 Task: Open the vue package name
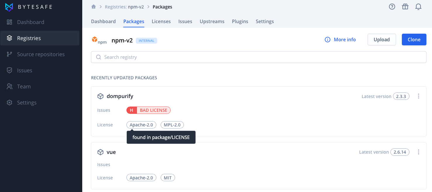click(x=111, y=152)
